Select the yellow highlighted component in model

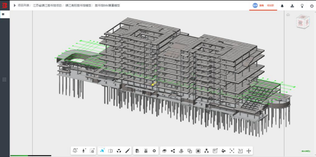154,83
